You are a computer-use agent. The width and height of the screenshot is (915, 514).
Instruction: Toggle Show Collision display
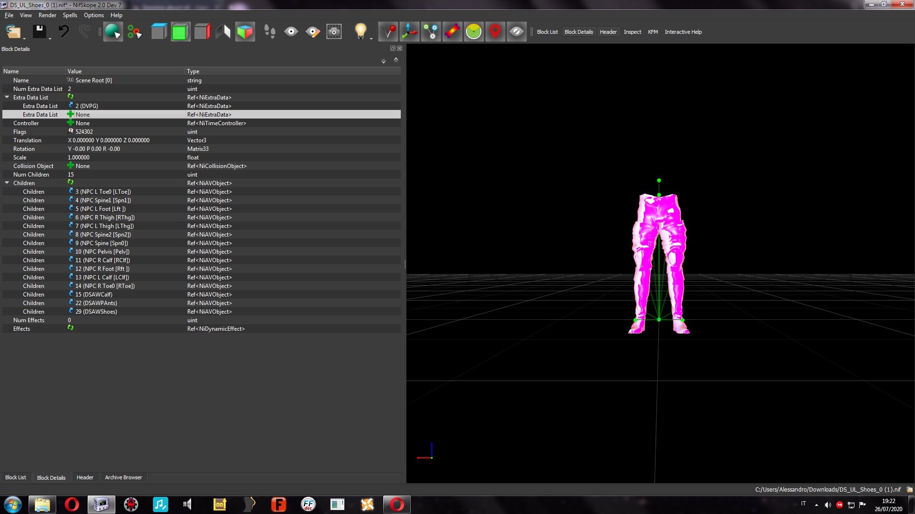[x=452, y=32]
